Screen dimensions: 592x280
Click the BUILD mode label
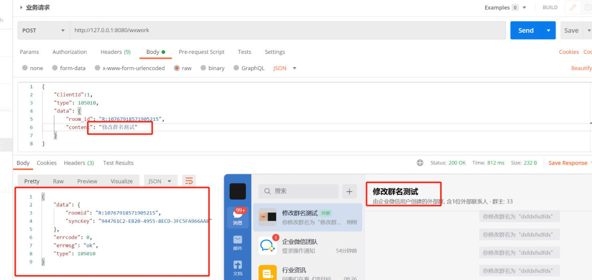550,8
